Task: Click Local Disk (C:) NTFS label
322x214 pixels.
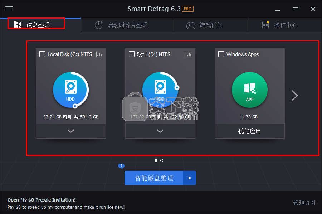Action: coord(70,54)
